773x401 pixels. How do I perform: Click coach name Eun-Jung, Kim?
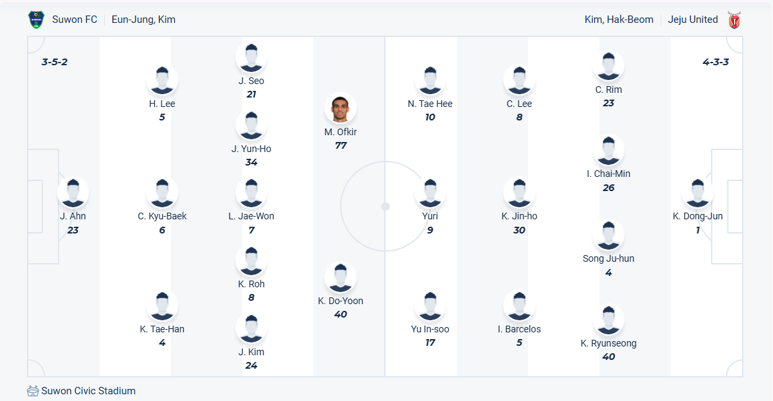tap(143, 20)
